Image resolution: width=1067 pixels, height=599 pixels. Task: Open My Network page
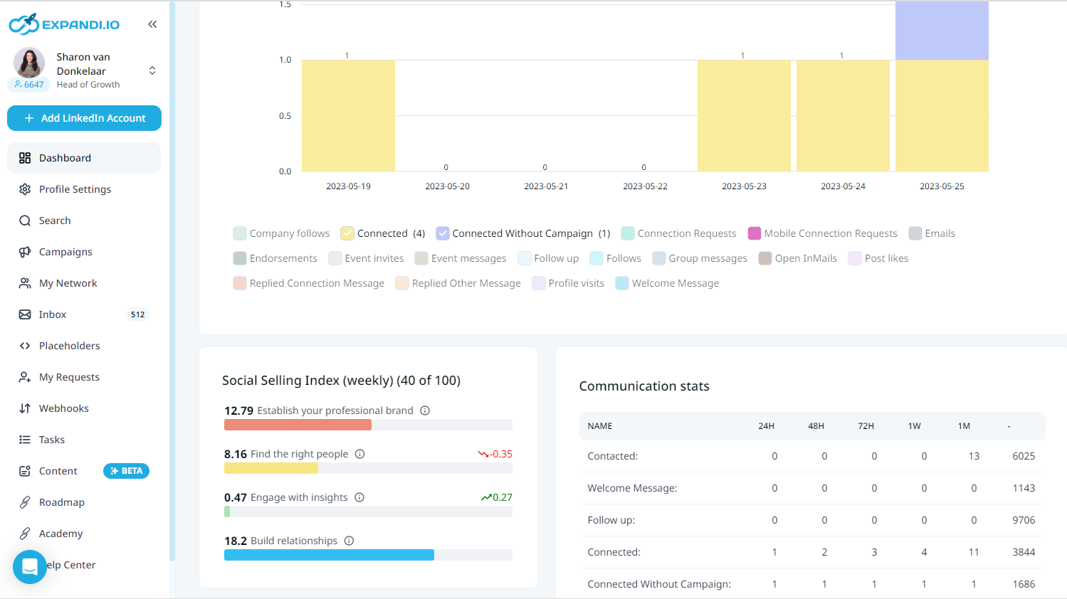[x=84, y=283]
